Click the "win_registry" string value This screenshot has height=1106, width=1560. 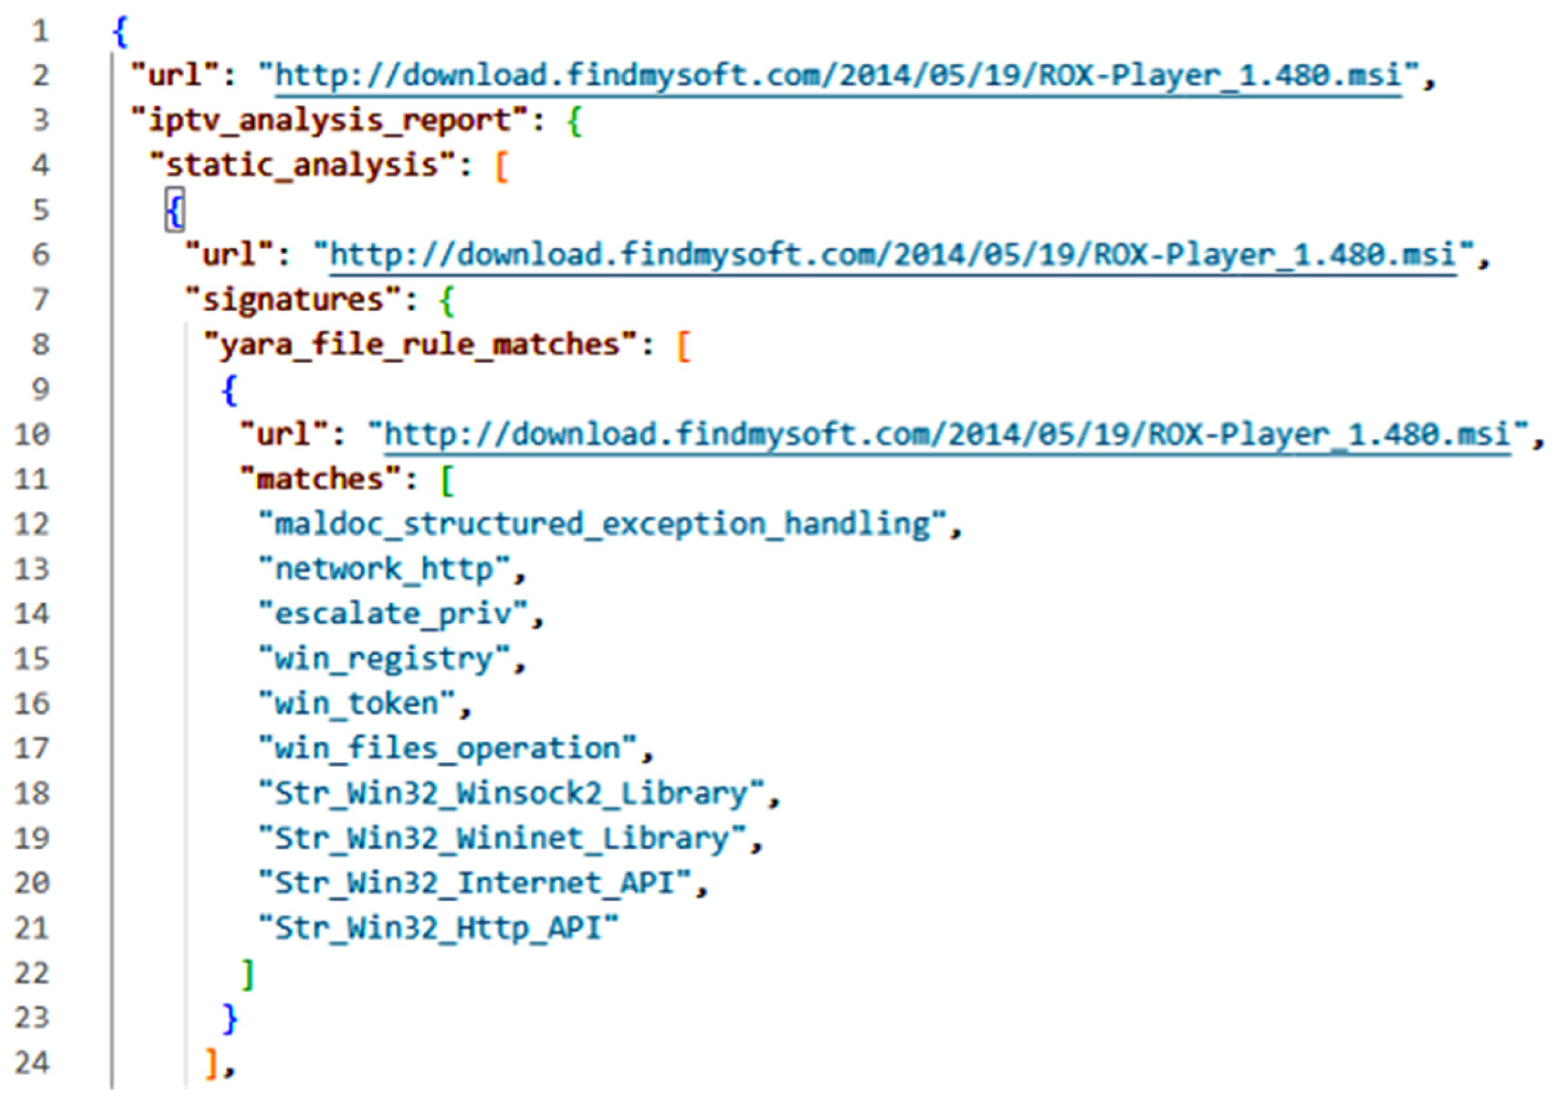tap(384, 659)
